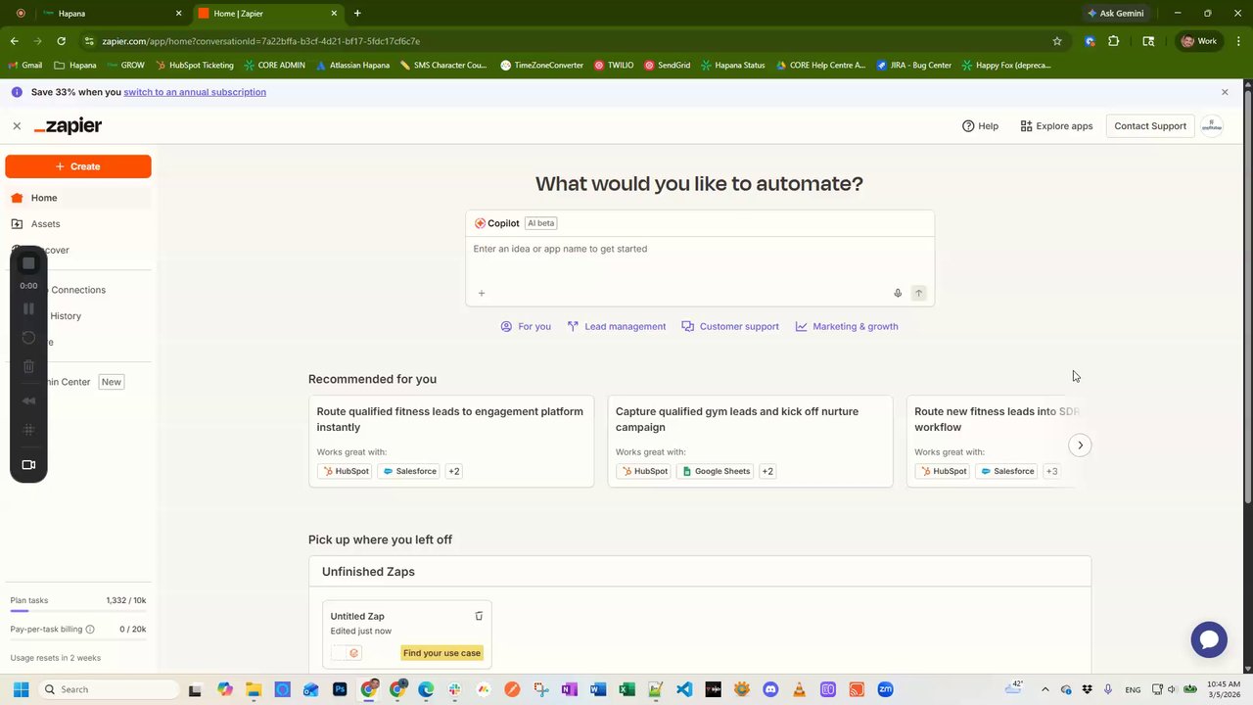The width and height of the screenshot is (1253, 705).
Task: Click the Copilot send arrow button
Action: (918, 294)
